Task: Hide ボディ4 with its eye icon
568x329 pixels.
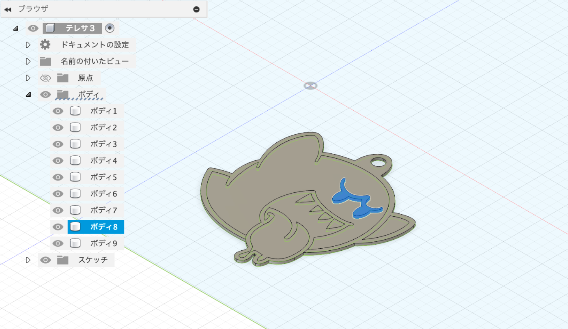Action: pos(58,161)
